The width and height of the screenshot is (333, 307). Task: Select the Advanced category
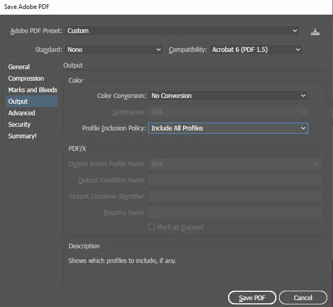click(31, 113)
